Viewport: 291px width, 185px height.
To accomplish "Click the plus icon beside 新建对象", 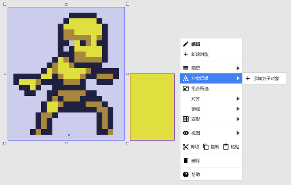I will [x=186, y=54].
